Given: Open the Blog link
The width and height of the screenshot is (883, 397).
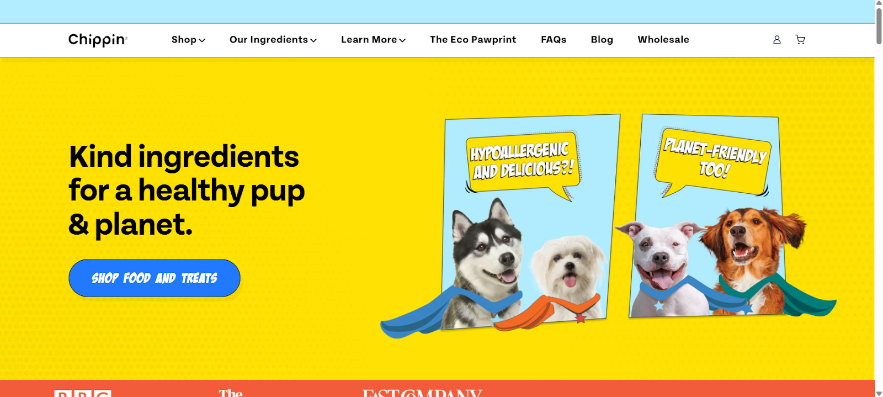Looking at the screenshot, I should coord(602,40).
